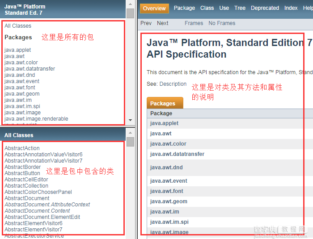The image size is (313, 239).
Task: Open java.awt.event in main Packages table
Action: [x=169, y=181]
